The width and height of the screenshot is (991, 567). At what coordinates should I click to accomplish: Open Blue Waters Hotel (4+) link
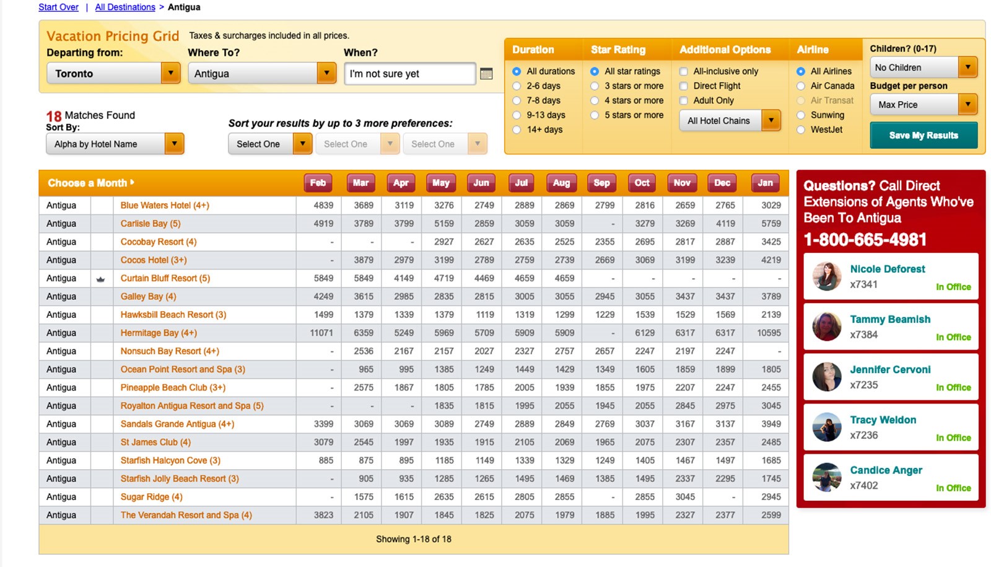[x=165, y=206]
